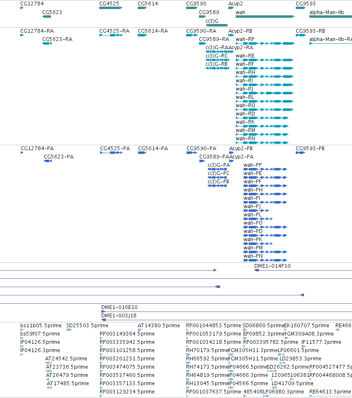Image resolution: width=352 pixels, height=398 pixels.
Task: Click transcript wah-RH
Action: pos(245,72)
